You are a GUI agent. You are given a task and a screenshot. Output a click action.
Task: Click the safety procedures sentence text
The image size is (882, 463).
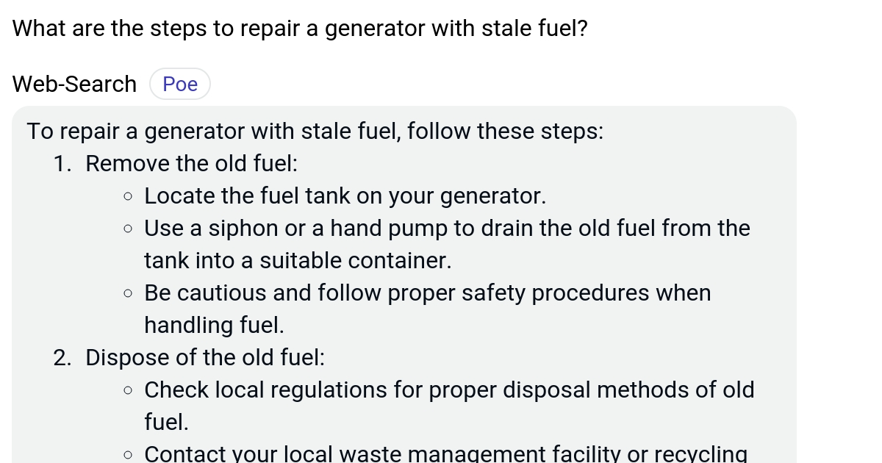426,292
